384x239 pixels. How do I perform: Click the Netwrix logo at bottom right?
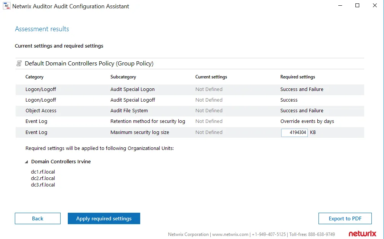coord(362,234)
